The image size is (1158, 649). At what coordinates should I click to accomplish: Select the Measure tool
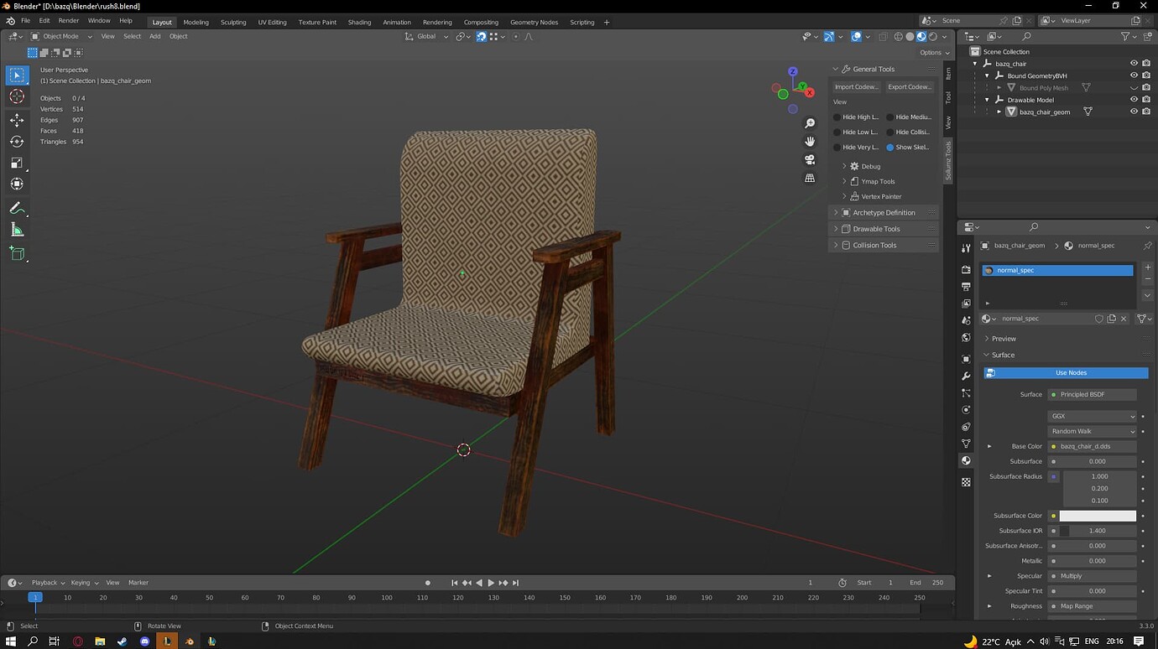click(x=17, y=229)
